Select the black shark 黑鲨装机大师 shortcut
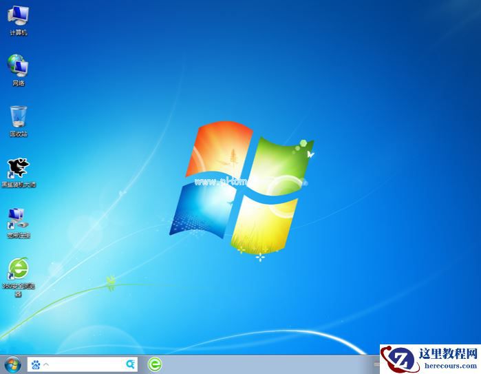481x374 pixels. pyautogui.click(x=19, y=172)
